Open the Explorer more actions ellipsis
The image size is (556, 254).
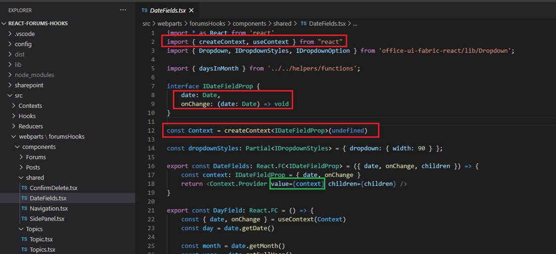click(x=123, y=10)
